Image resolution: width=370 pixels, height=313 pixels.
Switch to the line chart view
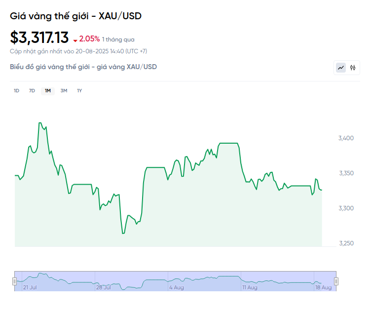click(x=341, y=68)
